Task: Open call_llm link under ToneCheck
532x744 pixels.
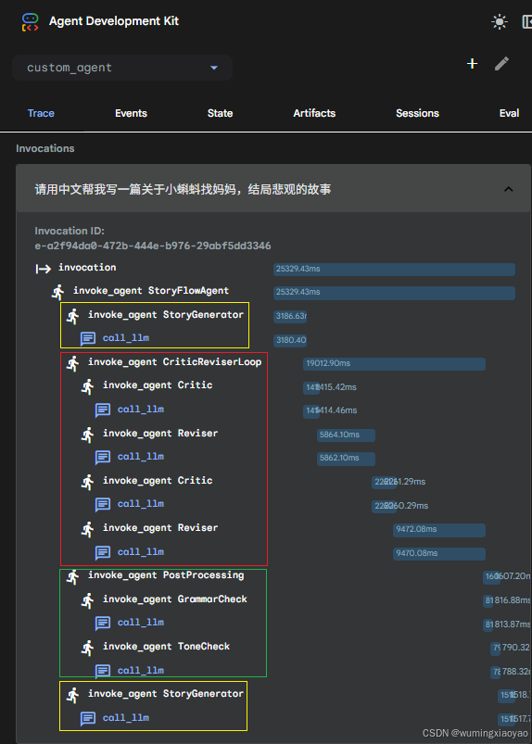Action: (x=141, y=670)
